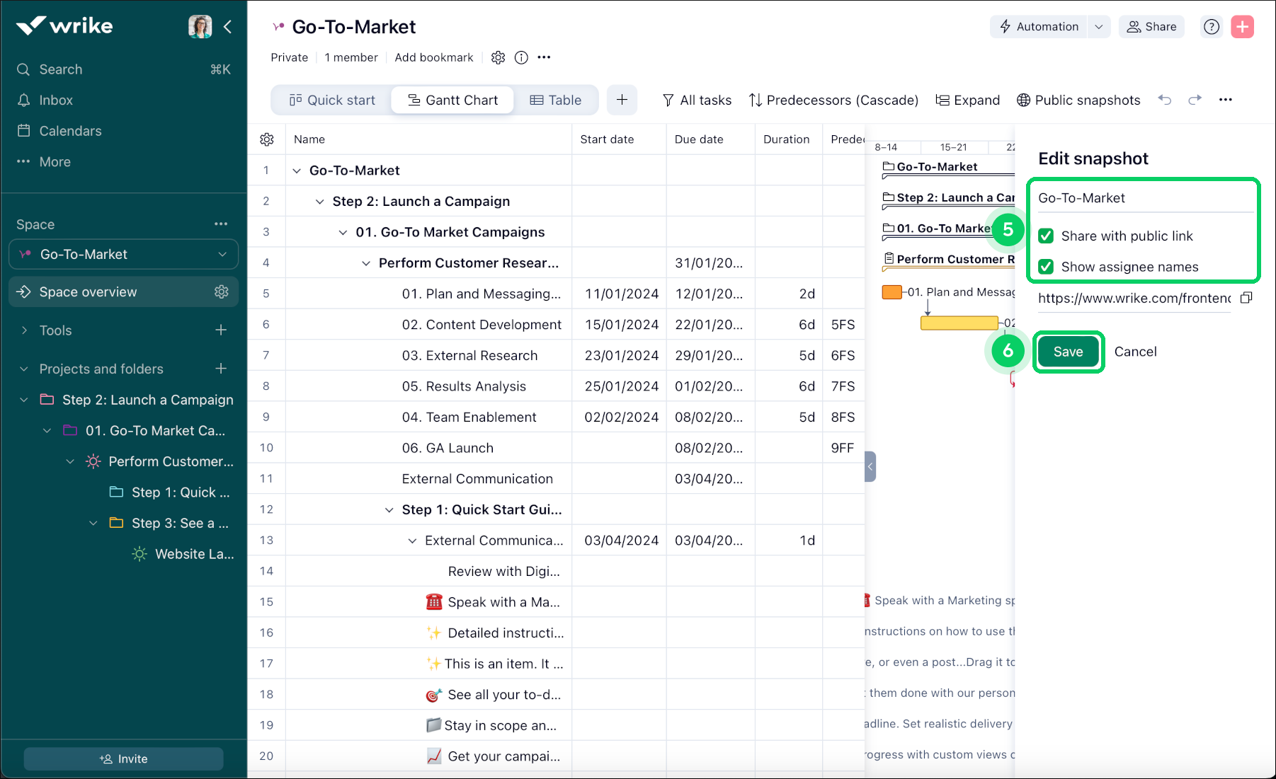Click the yellow Content Development Gantt bar
The height and width of the screenshot is (779, 1276).
tap(959, 323)
